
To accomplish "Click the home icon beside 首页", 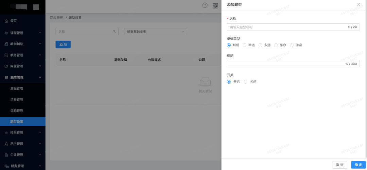I will (6, 21).
